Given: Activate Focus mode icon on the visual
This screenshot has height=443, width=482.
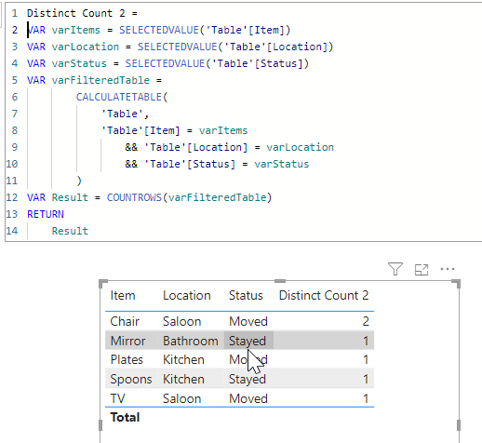Looking at the screenshot, I should 422,269.
